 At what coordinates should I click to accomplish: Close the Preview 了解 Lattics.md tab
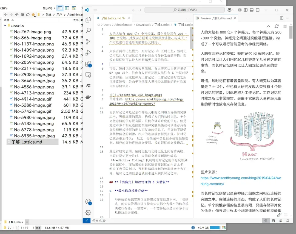point(235,18)
